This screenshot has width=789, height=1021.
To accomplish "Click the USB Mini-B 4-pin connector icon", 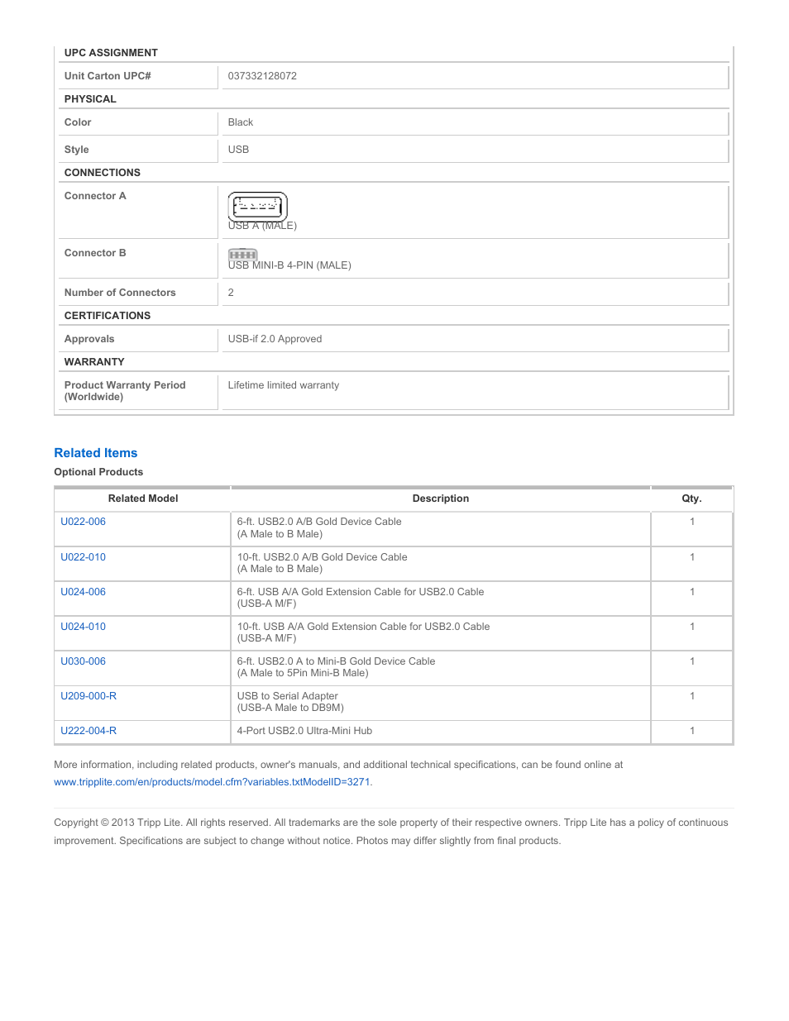I will [243, 254].
